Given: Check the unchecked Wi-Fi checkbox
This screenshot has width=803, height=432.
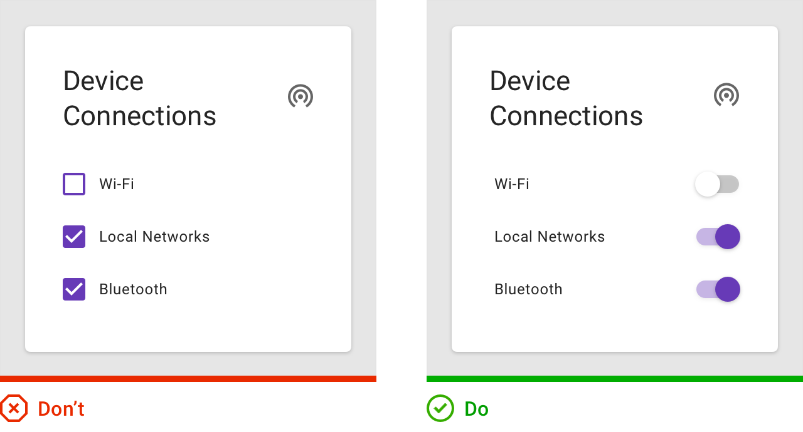Looking at the screenshot, I should pyautogui.click(x=74, y=184).
